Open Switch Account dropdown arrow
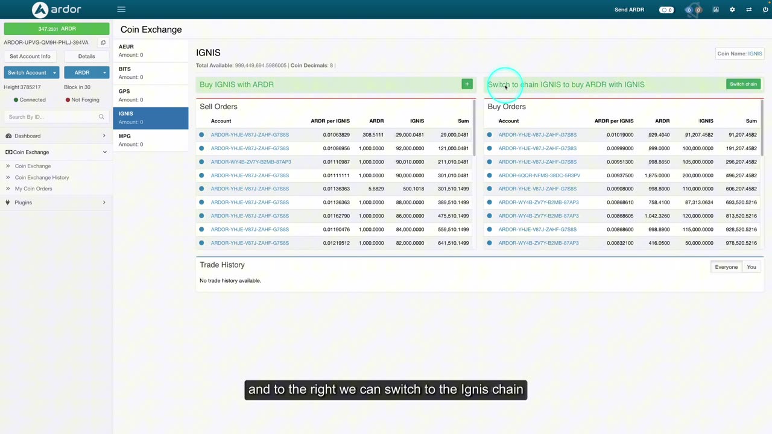Image resolution: width=772 pixels, height=434 pixels. [x=54, y=73]
